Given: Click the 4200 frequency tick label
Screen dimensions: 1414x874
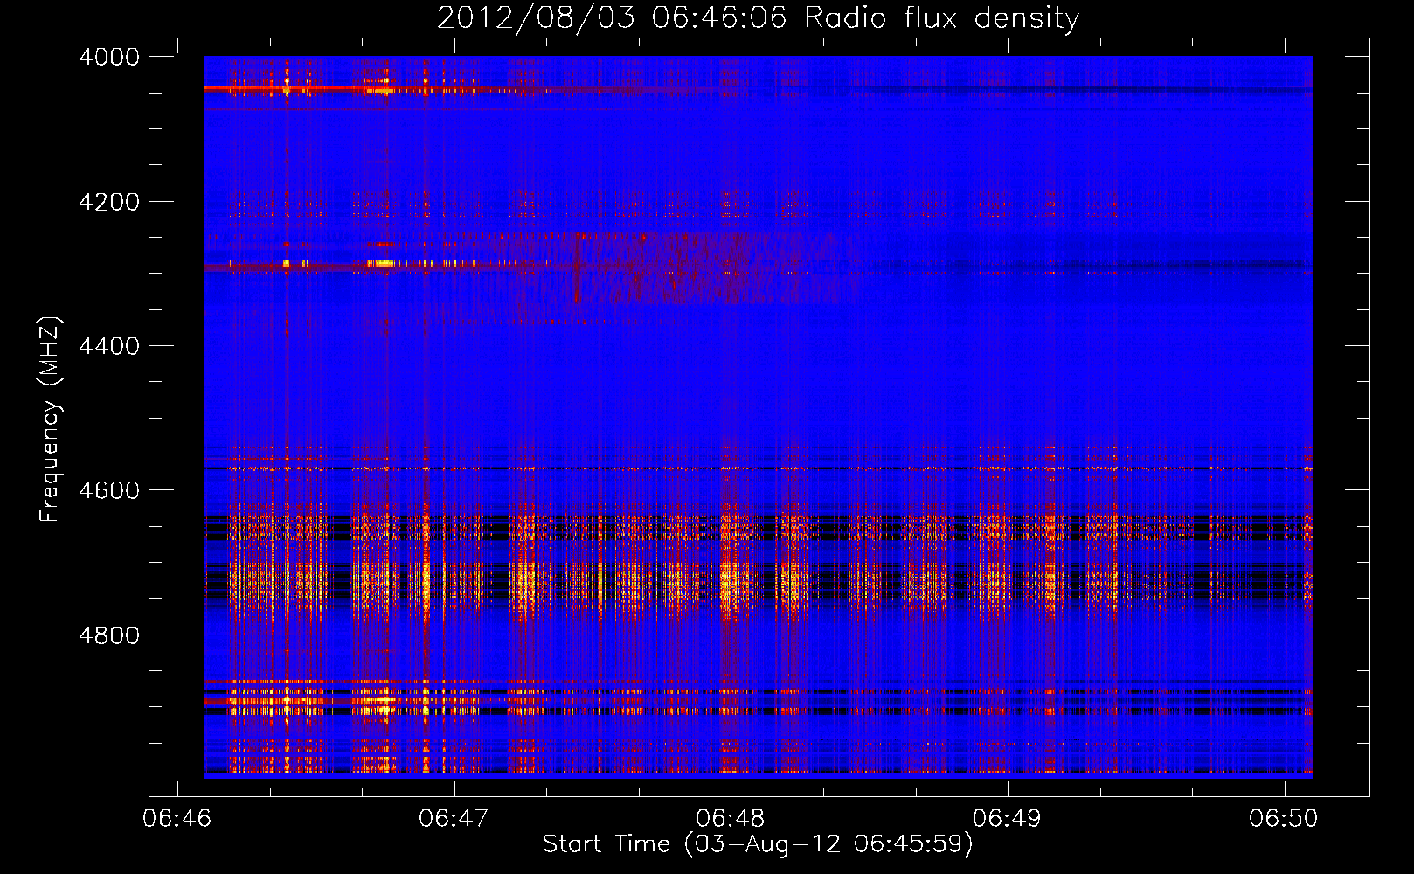Looking at the screenshot, I should (109, 202).
